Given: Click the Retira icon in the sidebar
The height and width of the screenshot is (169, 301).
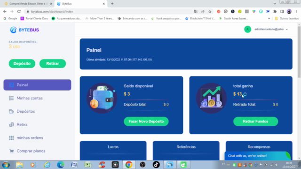Looking at the screenshot, I should point(11,124).
